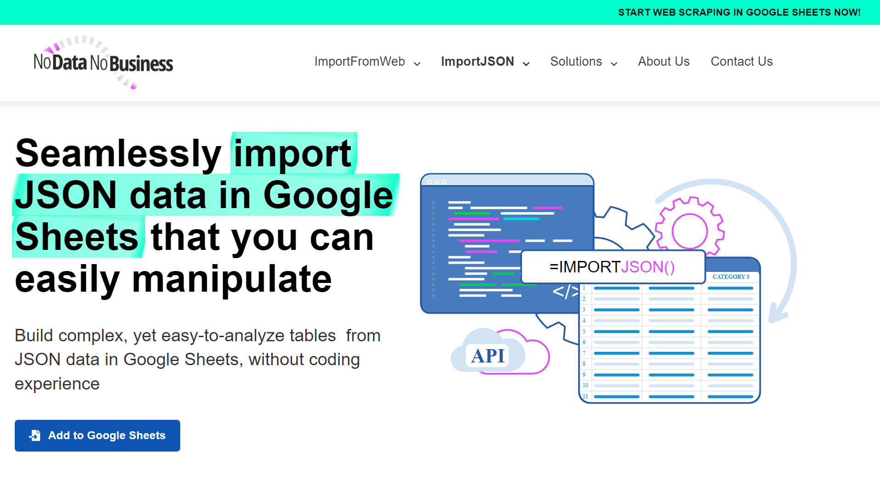Click the CATEGORY 3 column header
This screenshot has height=480, width=880.
tap(731, 277)
